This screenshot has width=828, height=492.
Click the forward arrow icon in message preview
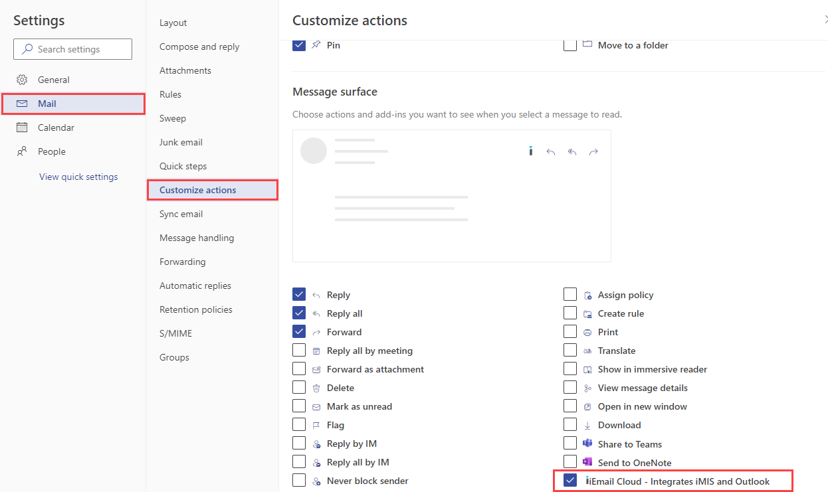click(593, 152)
